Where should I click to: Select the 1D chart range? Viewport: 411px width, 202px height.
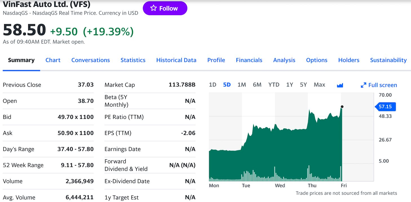[x=213, y=85]
